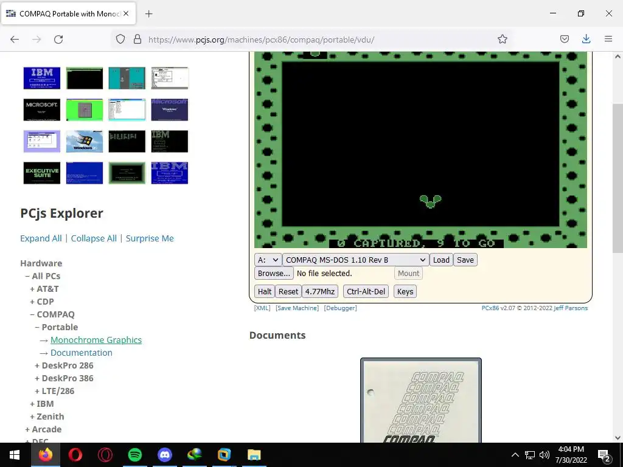
Task: Open Windows notification center
Action: click(604, 455)
